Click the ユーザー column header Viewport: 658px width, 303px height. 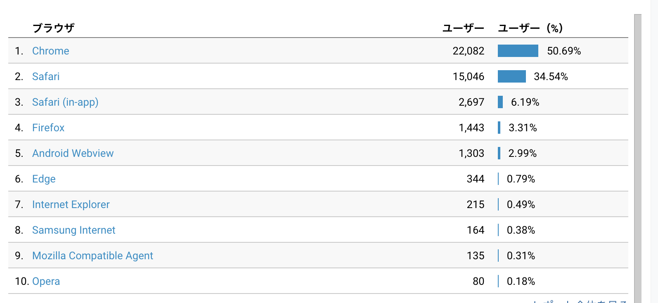463,28
